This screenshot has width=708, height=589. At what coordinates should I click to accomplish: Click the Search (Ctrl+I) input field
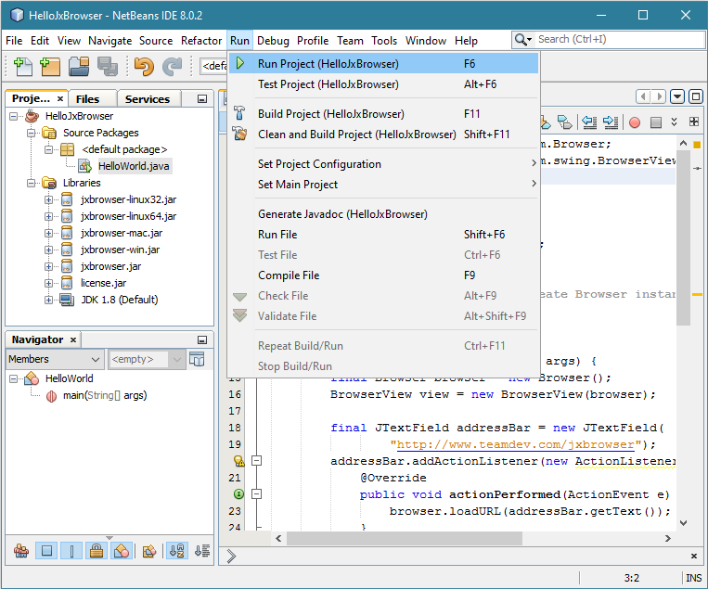[x=620, y=39]
